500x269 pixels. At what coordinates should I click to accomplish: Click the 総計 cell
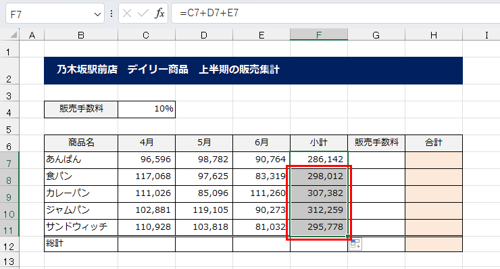81,244
